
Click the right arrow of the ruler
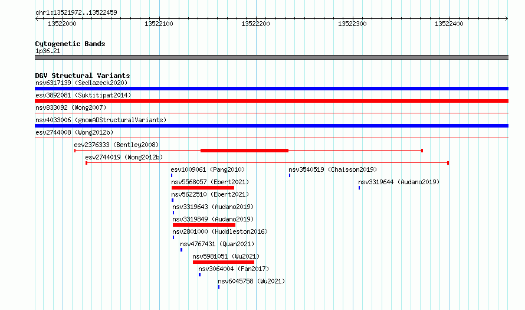(507, 19)
